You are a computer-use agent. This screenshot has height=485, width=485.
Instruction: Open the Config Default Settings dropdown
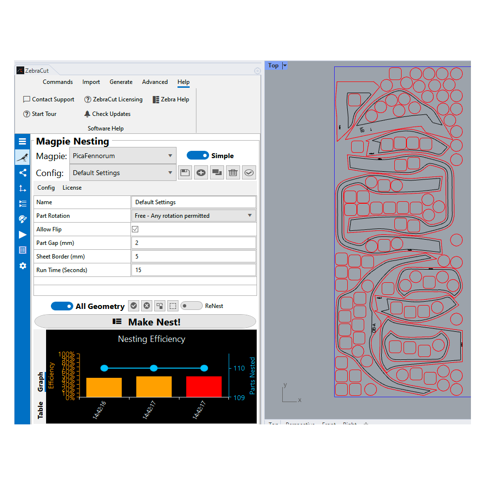123,173
